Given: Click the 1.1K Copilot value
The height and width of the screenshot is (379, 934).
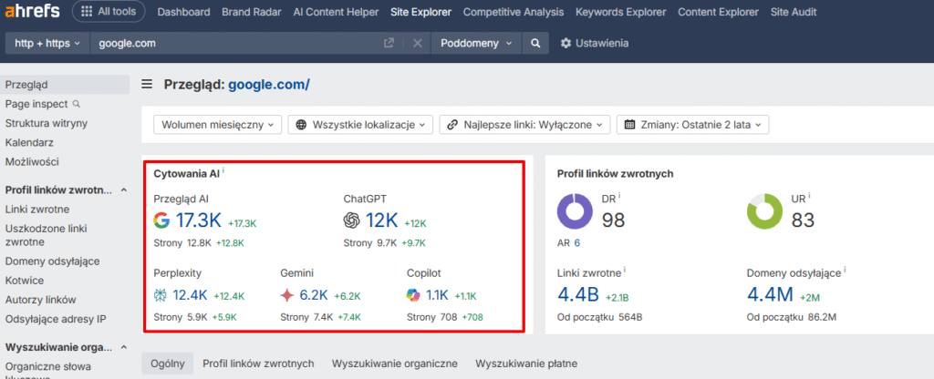Looking at the screenshot, I should click(x=437, y=295).
